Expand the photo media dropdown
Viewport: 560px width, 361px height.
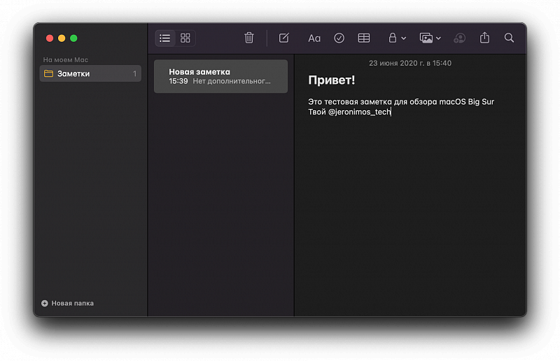pyautogui.click(x=430, y=38)
